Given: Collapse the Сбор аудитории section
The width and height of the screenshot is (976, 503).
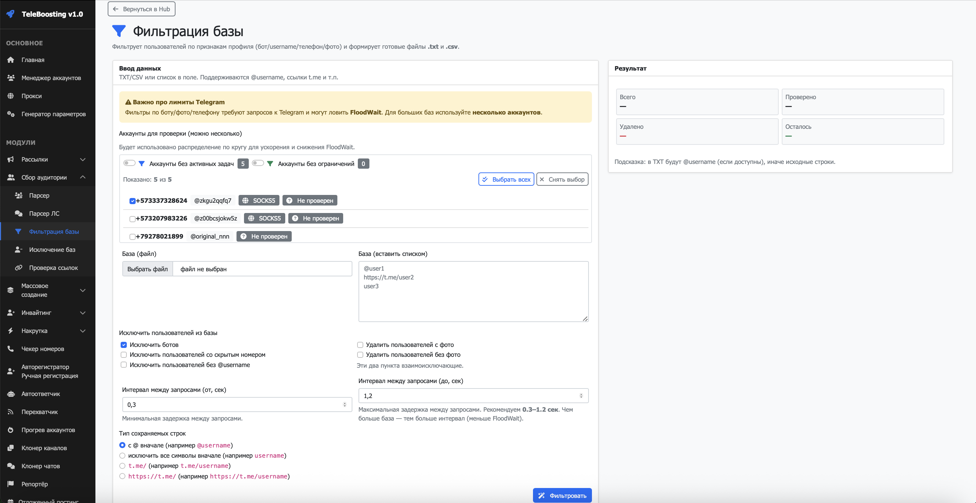Looking at the screenshot, I should tap(82, 177).
